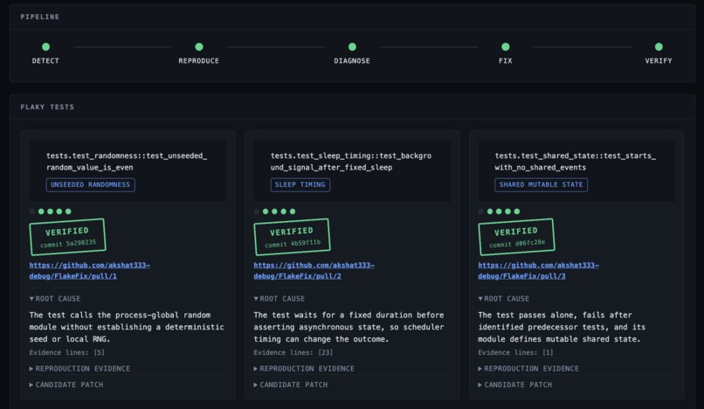The height and width of the screenshot is (409, 704).
Task: Click the VERIFIED stamp for commit 5a298235
Action: (x=67, y=237)
